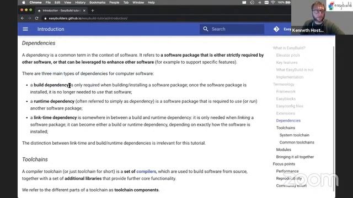Open the Window menu
353x198 pixels.
pos(138,2)
